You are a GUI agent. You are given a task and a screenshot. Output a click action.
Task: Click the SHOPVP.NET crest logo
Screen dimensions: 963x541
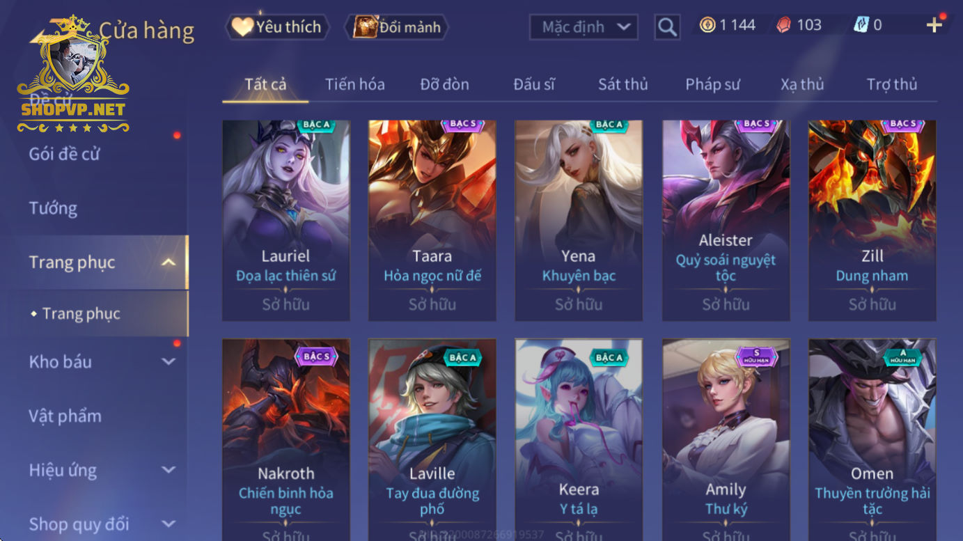(73, 75)
